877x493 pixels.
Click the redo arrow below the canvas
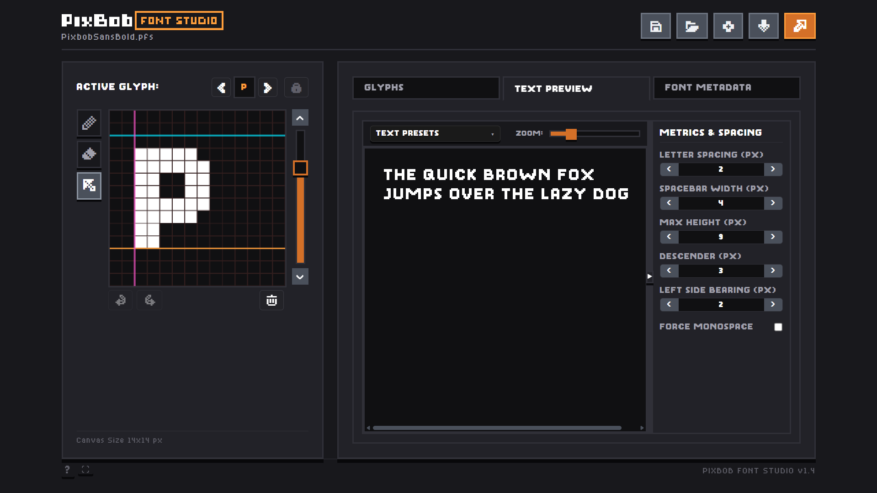(x=150, y=300)
